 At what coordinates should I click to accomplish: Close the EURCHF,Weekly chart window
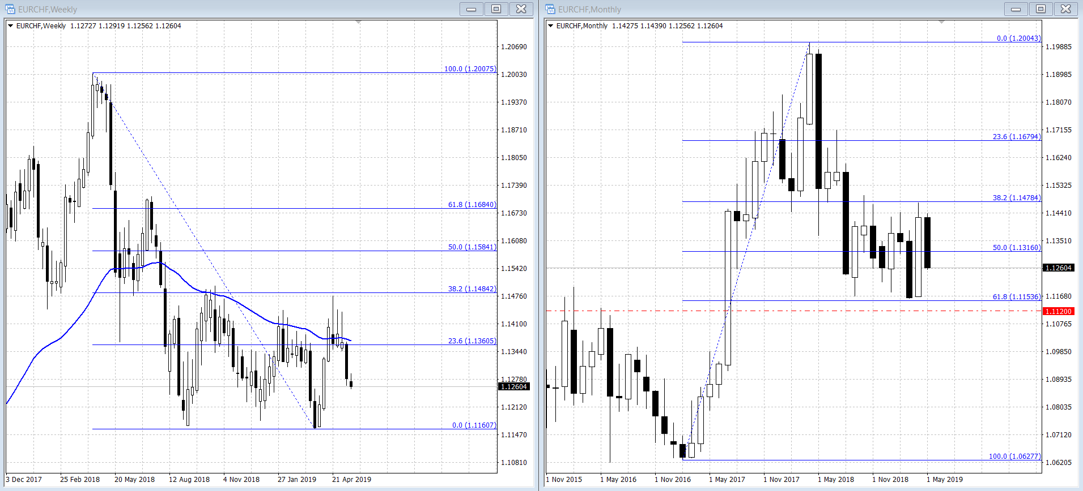click(521, 9)
